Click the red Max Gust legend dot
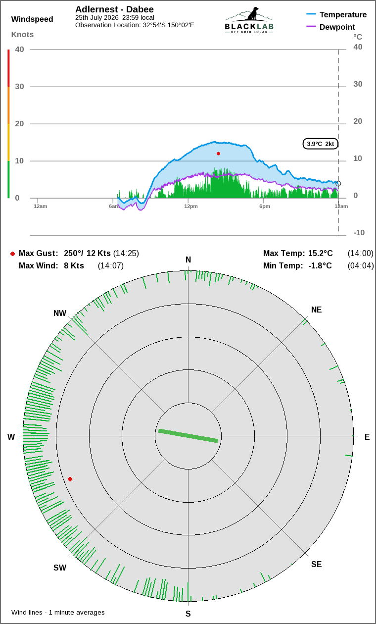376x624 pixels. click(12, 254)
